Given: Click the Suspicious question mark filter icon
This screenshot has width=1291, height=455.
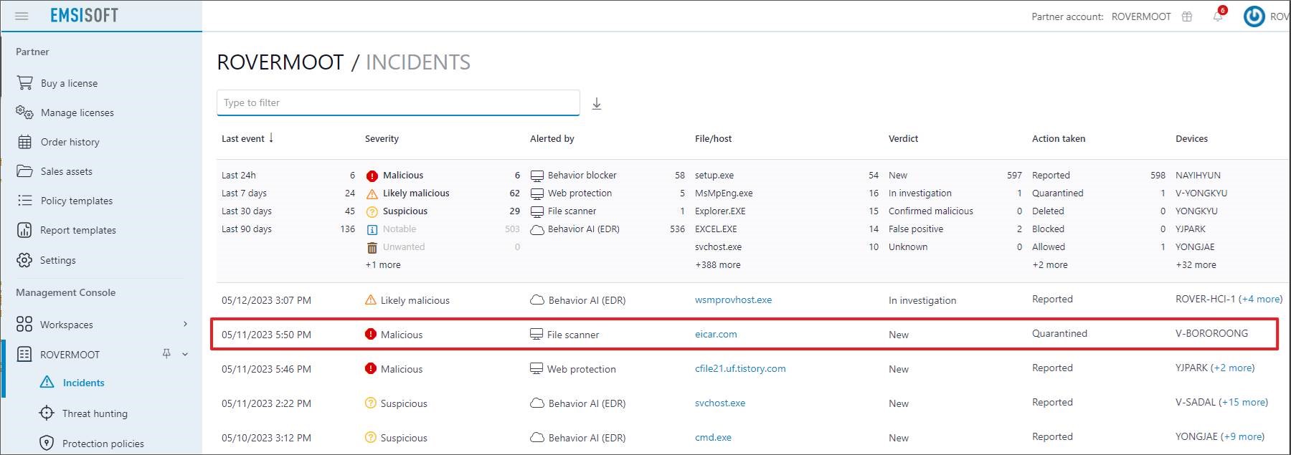Looking at the screenshot, I should coord(372,211).
